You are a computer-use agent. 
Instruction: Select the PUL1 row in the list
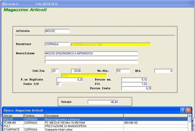pyautogui.click(x=95, y=126)
